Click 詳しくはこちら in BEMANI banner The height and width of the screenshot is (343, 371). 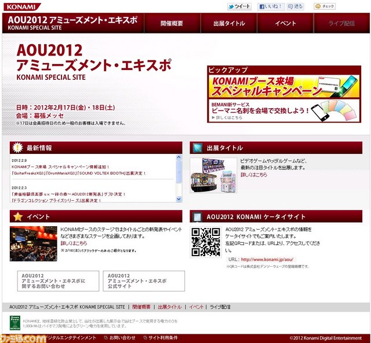click(227, 117)
